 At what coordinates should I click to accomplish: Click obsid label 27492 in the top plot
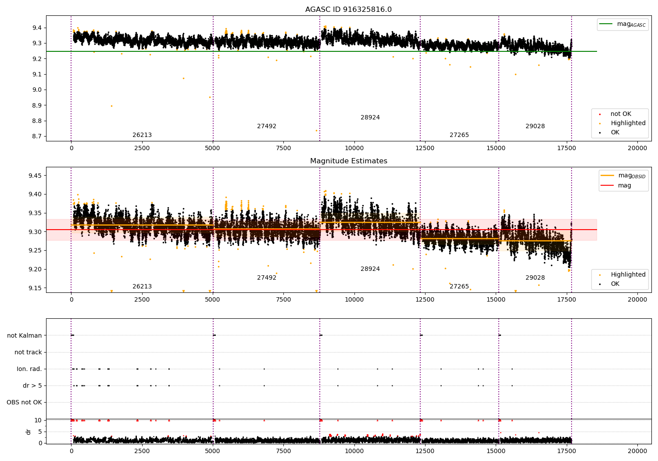267,126
